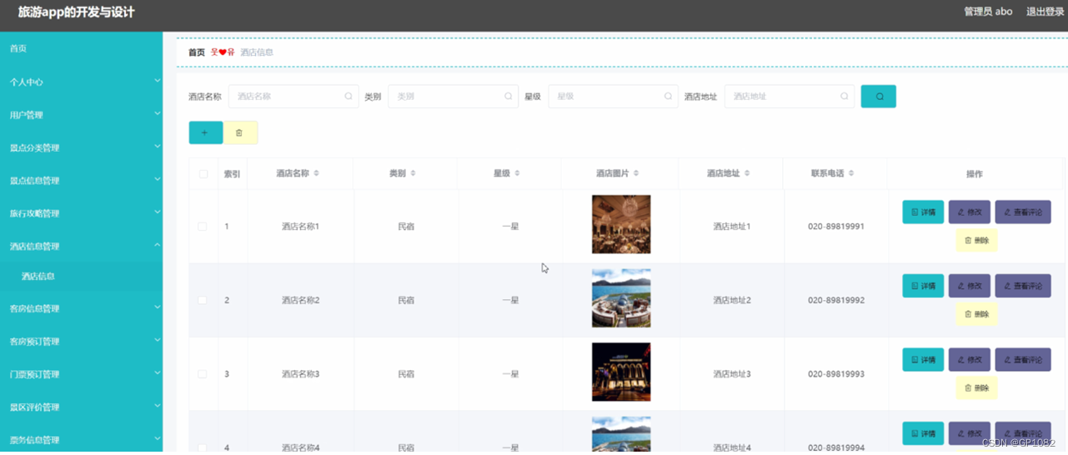Open hotel image thumbnail for 酒店名称1

pos(621,225)
